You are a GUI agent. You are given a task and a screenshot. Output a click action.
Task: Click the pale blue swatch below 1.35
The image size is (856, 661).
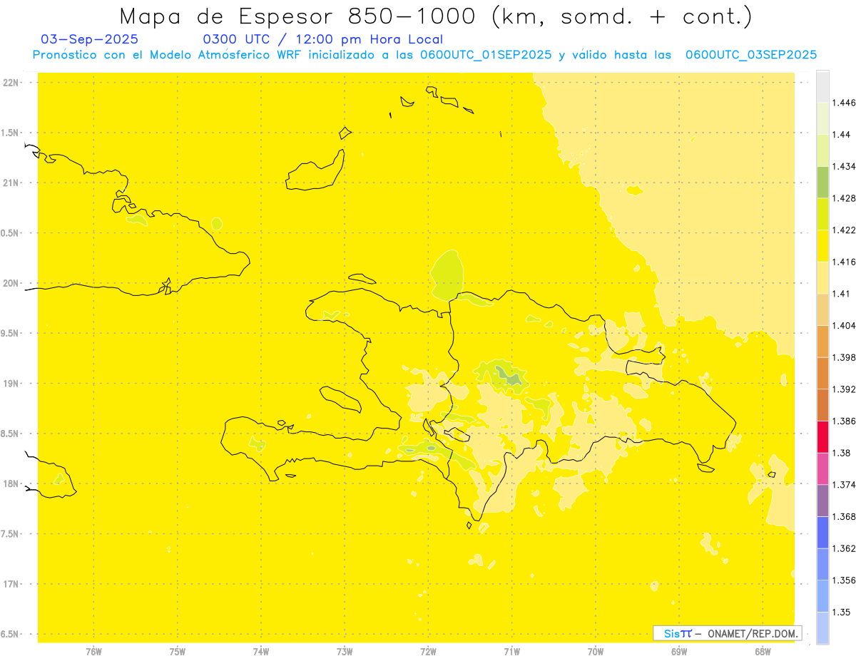(822, 628)
